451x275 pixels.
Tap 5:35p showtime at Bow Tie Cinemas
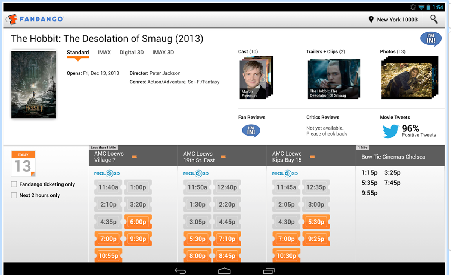(369, 183)
